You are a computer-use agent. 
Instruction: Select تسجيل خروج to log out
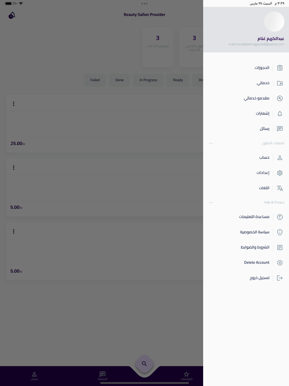coord(246,278)
